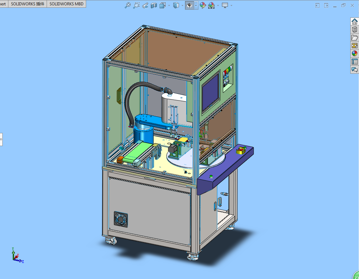Expand the View Orientation dropdown arrow
This screenshot has width=359, height=279.
[x=169, y=5]
